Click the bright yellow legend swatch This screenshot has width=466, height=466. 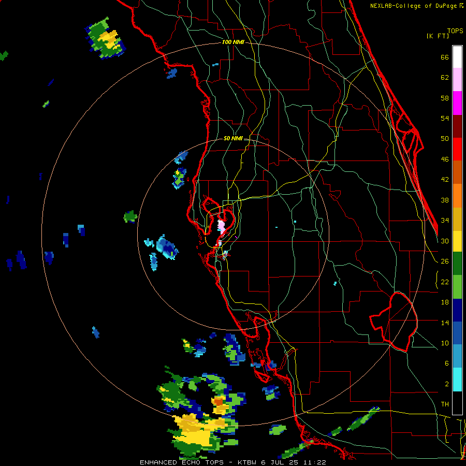point(457,241)
